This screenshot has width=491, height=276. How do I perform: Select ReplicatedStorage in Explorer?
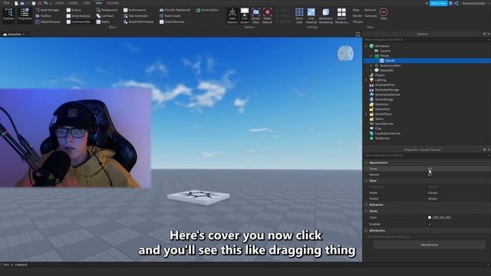pos(387,90)
